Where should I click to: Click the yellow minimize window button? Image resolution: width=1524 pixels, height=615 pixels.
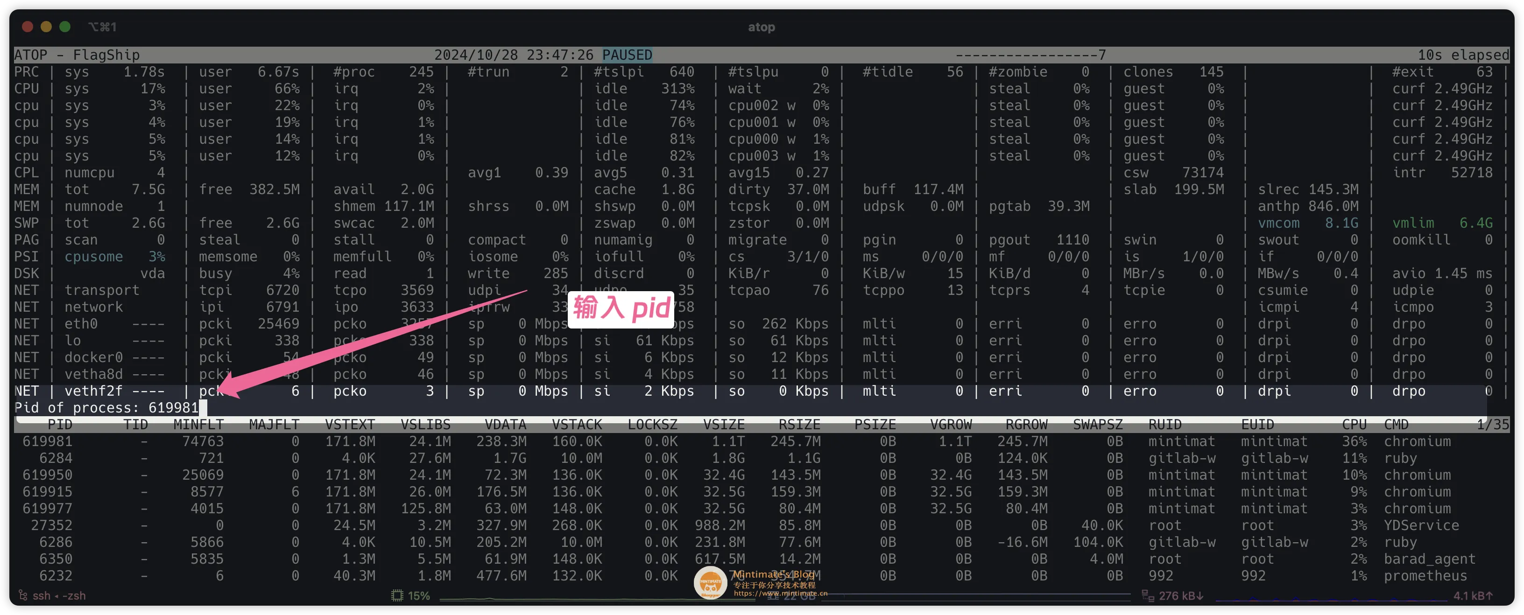click(x=46, y=27)
